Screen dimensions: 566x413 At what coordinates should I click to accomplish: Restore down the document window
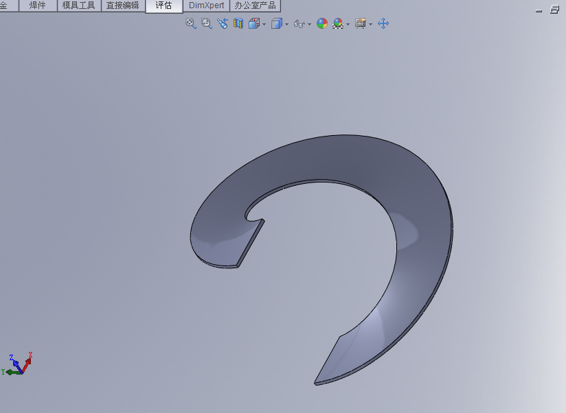click(x=554, y=10)
